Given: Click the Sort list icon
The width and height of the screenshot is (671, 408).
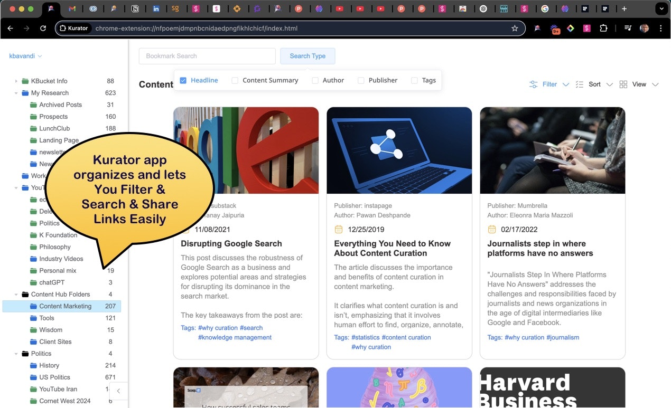Looking at the screenshot, I should coord(580,84).
